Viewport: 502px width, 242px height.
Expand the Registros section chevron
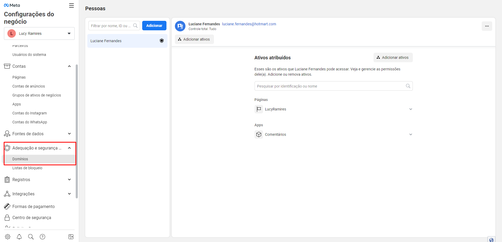69,180
